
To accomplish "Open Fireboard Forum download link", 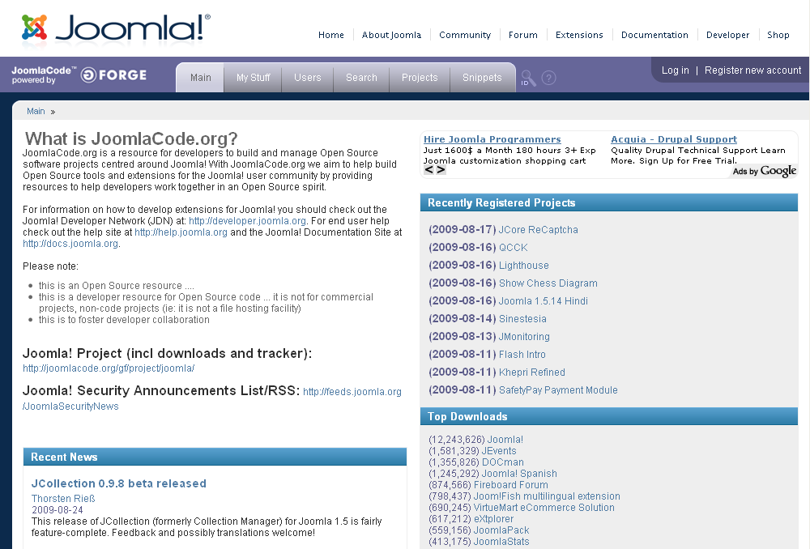I will 510,485.
